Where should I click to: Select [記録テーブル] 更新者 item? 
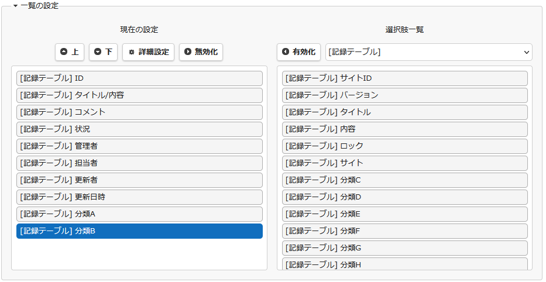point(139,180)
